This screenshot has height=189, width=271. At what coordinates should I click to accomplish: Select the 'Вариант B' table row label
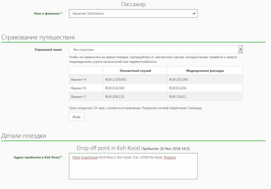coord(79,88)
